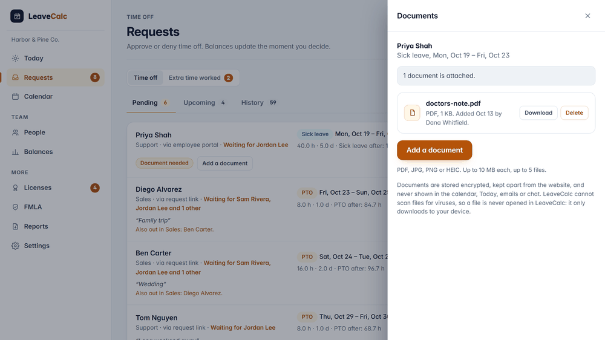605x340 pixels.
Task: Click the Document needed badge
Action: [165, 163]
